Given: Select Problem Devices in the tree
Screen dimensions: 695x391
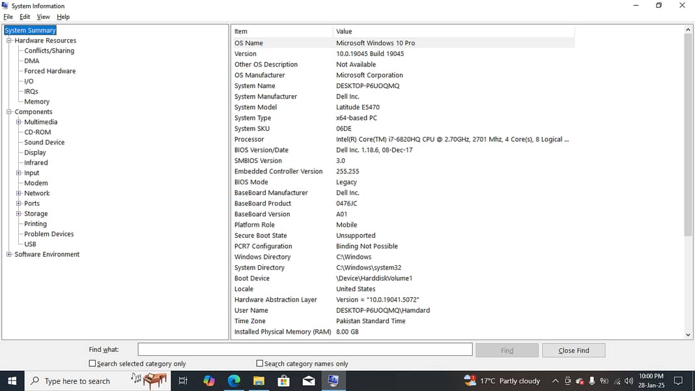Looking at the screenshot, I should coord(49,234).
